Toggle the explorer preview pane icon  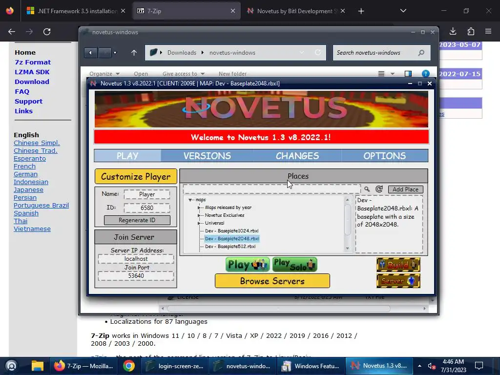(408, 74)
